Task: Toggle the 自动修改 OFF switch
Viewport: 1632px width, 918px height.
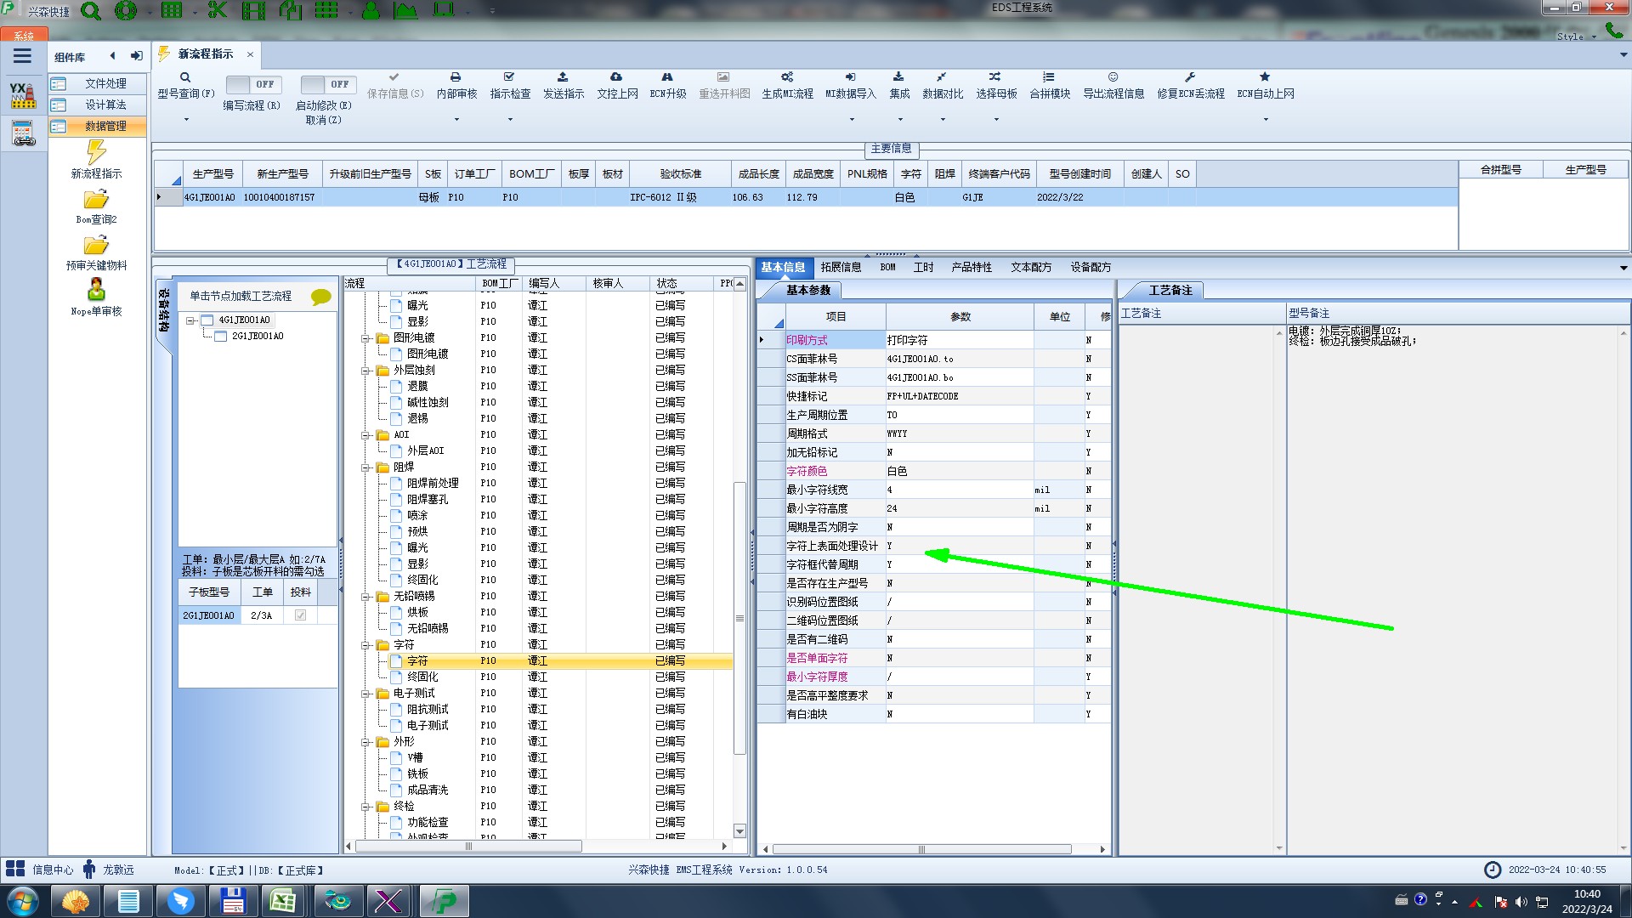Action: pos(327,84)
